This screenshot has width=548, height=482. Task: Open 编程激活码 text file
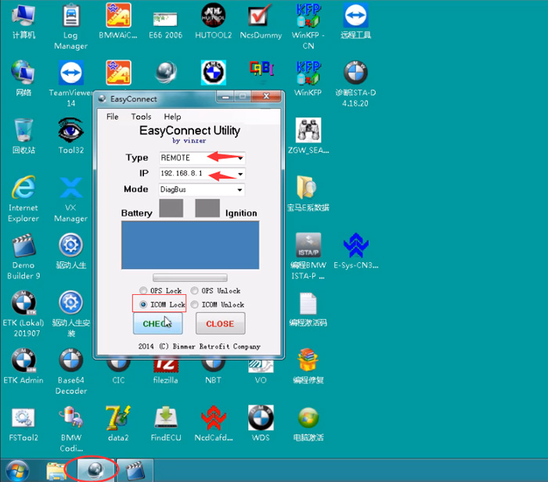click(308, 308)
